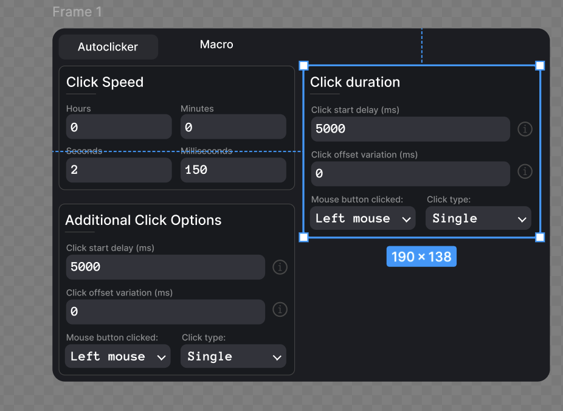Switch to the Macro tab
Image resolution: width=563 pixels, height=411 pixels.
216,44
